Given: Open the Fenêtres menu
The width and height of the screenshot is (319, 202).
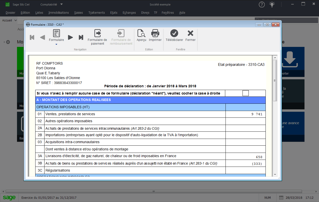Looking at the screenshot, I should click(x=168, y=13).
